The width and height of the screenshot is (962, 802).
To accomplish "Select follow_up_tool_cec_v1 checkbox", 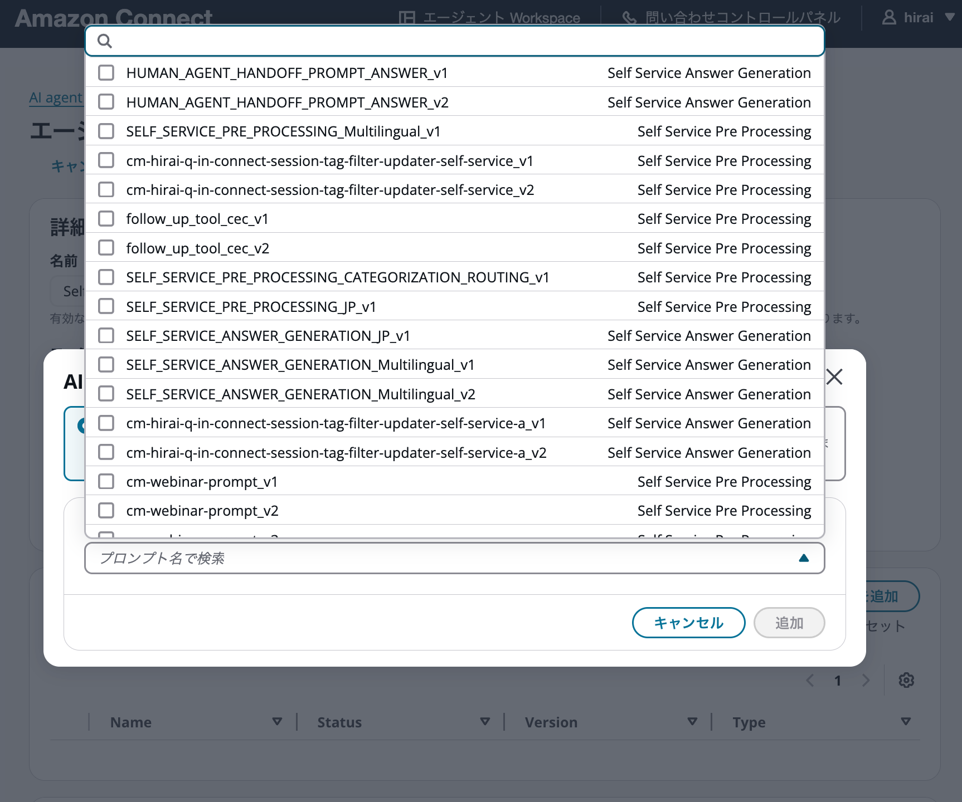I will coord(106,219).
